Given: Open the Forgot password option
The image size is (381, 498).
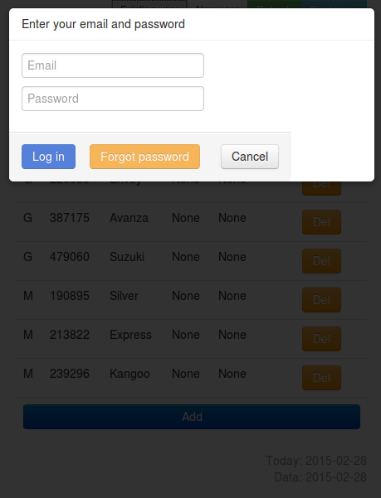Looking at the screenshot, I should [144, 157].
